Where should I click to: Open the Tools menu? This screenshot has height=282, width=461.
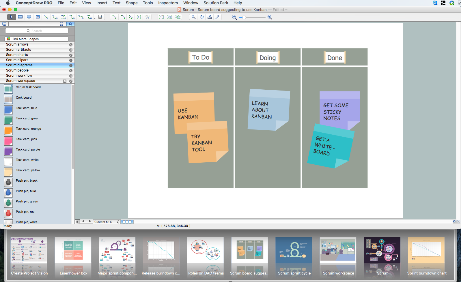point(148,3)
